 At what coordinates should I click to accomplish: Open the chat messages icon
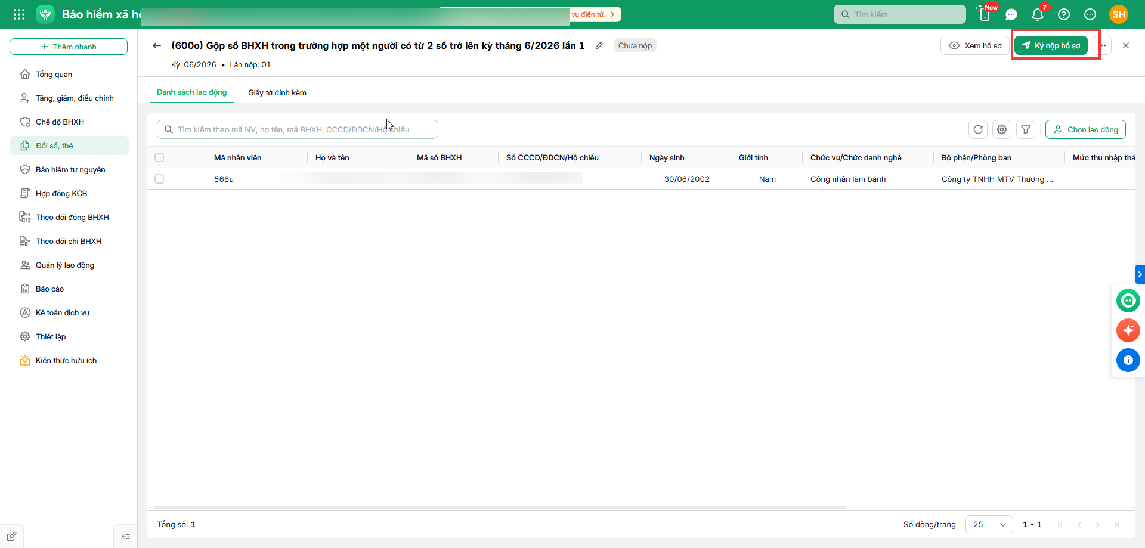[x=1011, y=14]
